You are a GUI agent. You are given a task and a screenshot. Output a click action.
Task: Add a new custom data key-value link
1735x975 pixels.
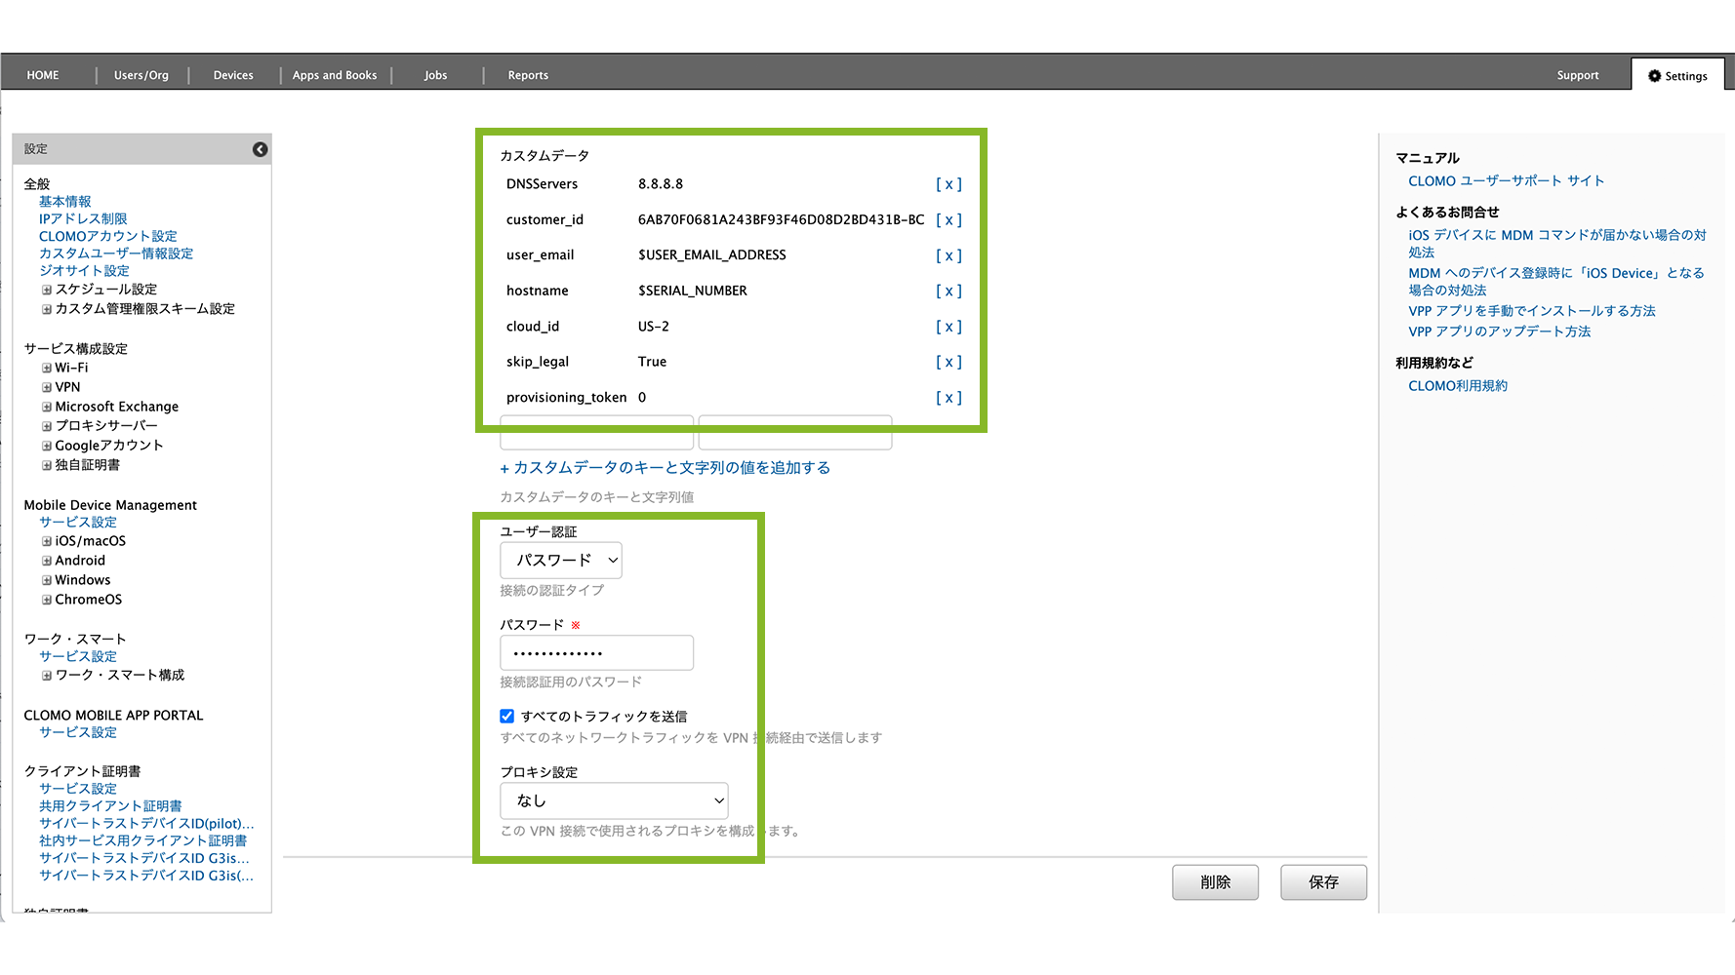click(x=665, y=468)
